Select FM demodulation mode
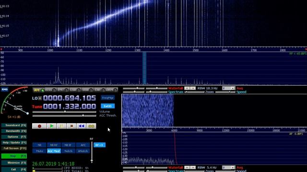 coord(63,90)
